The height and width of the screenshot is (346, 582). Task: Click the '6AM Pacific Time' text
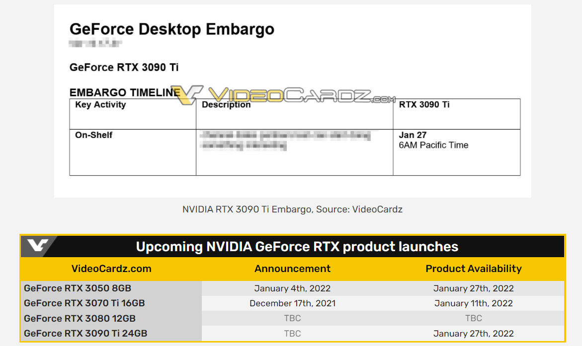(433, 145)
